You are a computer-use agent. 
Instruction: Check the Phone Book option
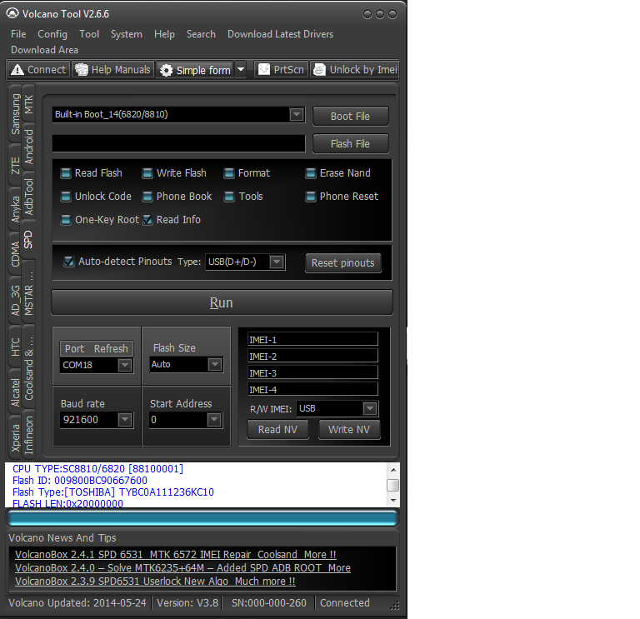147,197
